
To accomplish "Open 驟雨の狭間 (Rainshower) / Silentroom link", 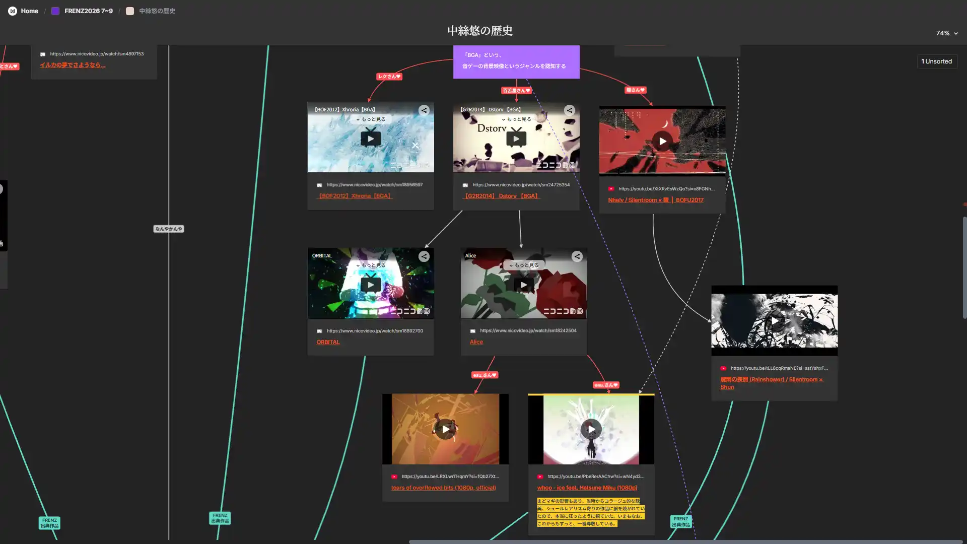I will click(x=772, y=383).
